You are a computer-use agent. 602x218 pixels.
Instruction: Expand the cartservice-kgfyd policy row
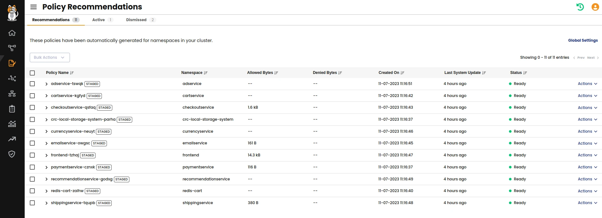tap(47, 96)
